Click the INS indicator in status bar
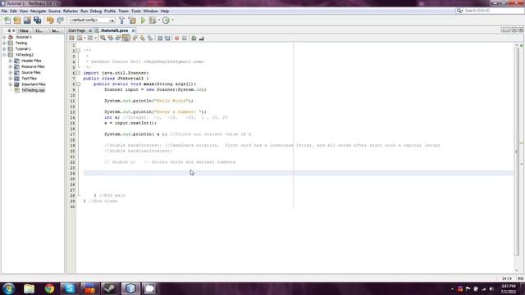The width and height of the screenshot is (525, 295). [x=521, y=279]
